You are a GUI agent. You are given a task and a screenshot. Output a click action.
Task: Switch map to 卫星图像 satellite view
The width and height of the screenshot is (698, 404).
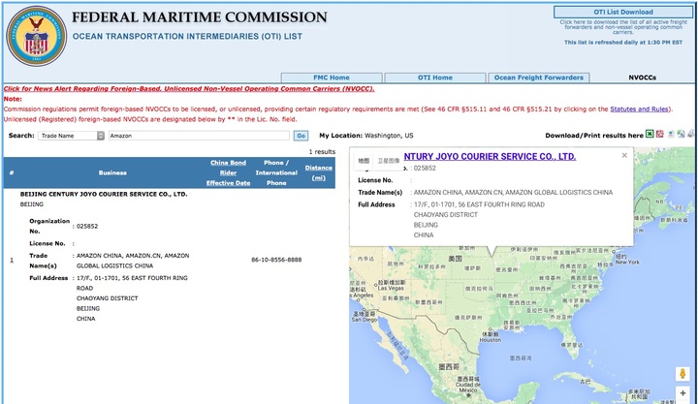[x=387, y=161]
